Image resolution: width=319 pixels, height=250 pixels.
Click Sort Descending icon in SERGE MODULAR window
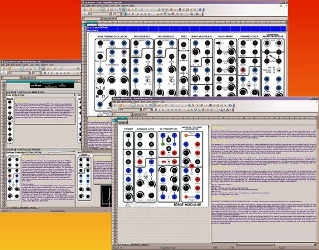click(197, 105)
